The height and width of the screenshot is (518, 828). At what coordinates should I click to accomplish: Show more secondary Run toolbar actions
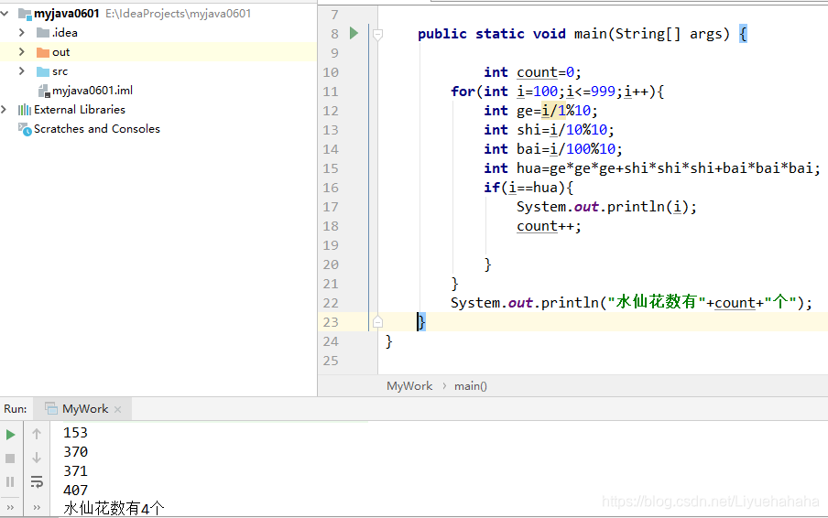(37, 507)
